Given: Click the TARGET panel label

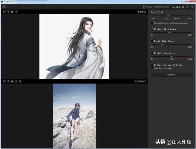Looking at the screenshot, I should (142, 81).
